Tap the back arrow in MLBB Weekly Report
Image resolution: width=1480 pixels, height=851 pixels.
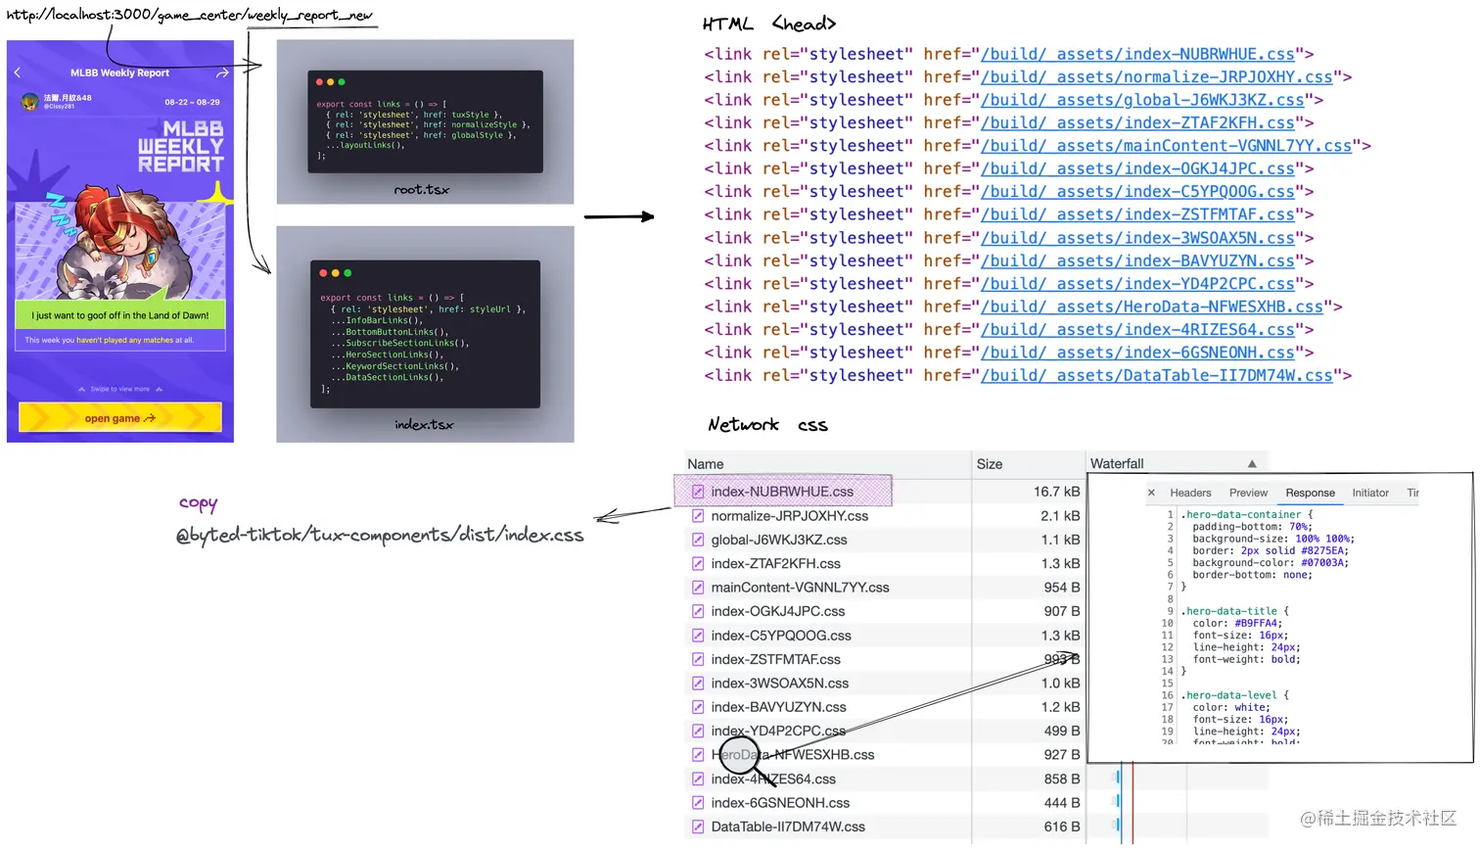tap(17, 72)
